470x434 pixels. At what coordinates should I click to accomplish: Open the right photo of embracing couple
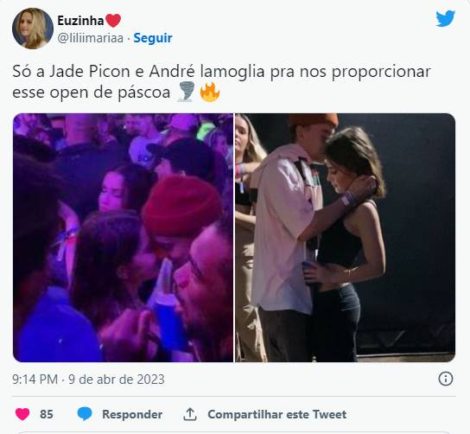pyautogui.click(x=345, y=238)
